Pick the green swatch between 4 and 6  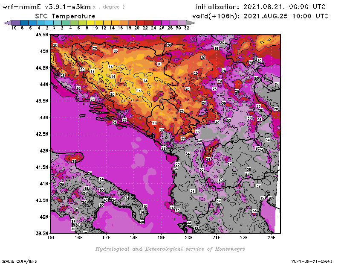point(74,23)
